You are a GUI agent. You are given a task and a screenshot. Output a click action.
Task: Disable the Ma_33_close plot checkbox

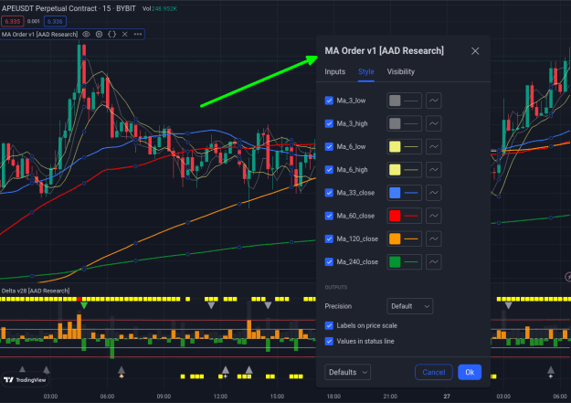coord(329,193)
